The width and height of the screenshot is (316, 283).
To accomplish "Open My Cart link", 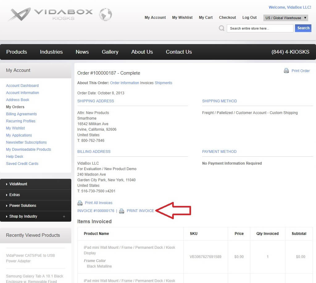I will point(206,18).
